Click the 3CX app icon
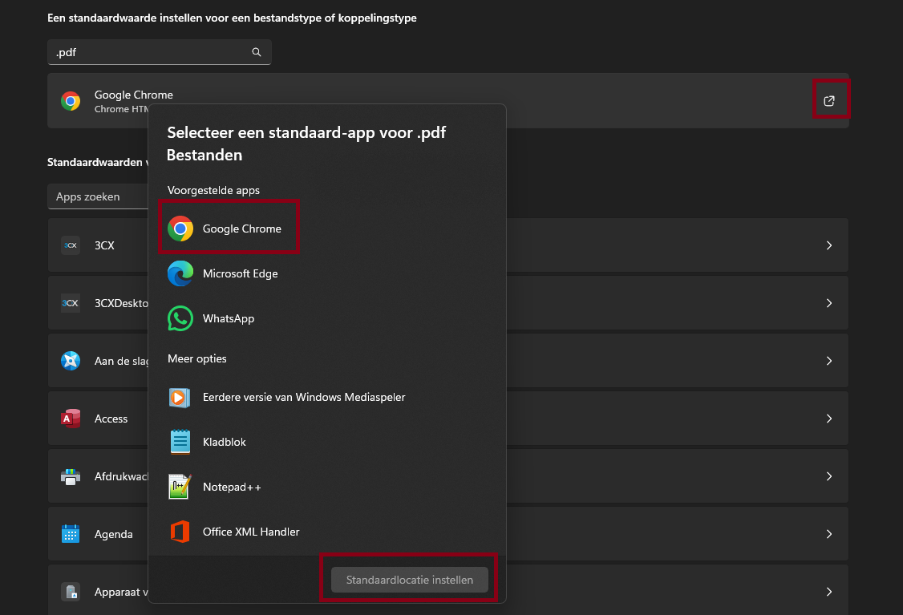 71,245
